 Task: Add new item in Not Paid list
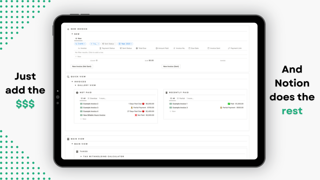point(83,119)
